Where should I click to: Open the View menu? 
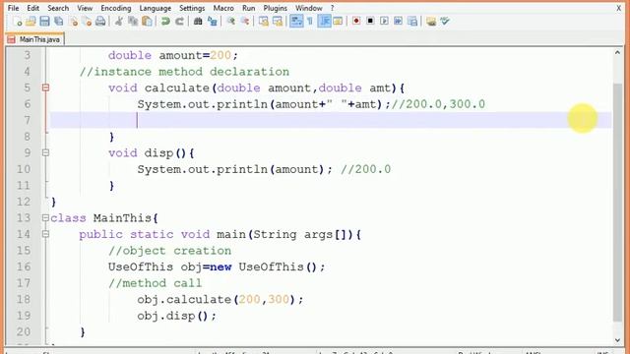(85, 8)
